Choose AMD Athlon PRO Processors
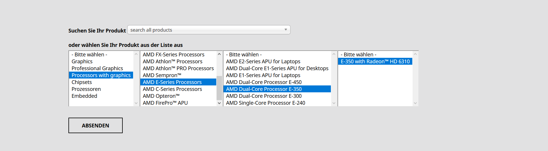548x151 pixels. coord(178,68)
